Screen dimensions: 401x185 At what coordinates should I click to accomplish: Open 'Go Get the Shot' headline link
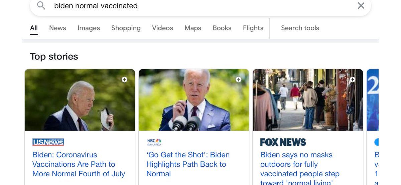click(188, 164)
